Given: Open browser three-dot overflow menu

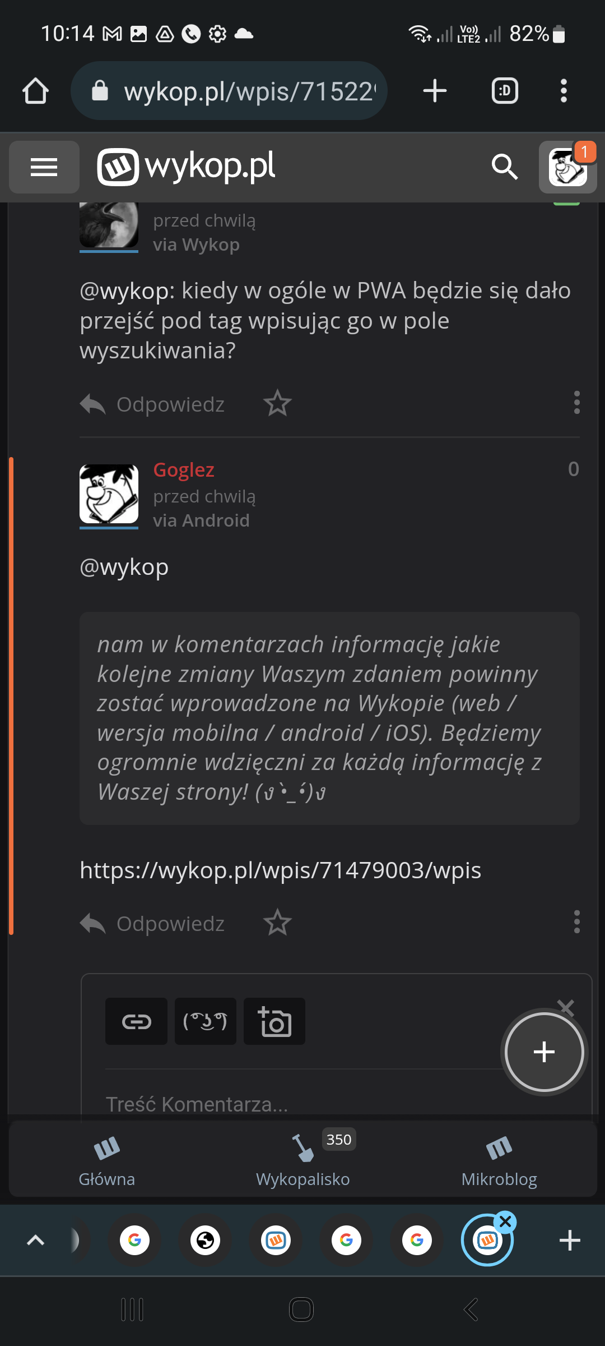Looking at the screenshot, I should tap(564, 91).
